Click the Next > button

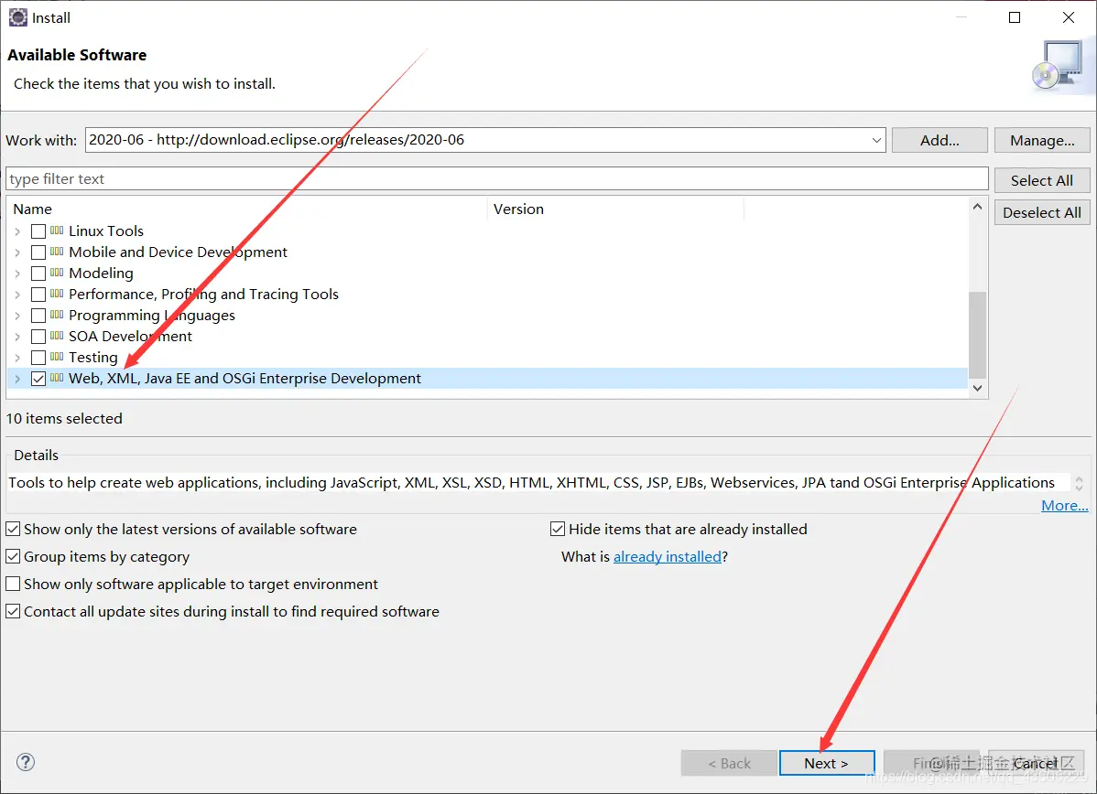[826, 763]
